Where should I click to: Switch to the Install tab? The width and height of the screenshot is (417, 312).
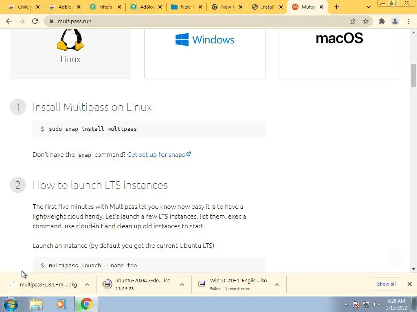tap(264, 7)
